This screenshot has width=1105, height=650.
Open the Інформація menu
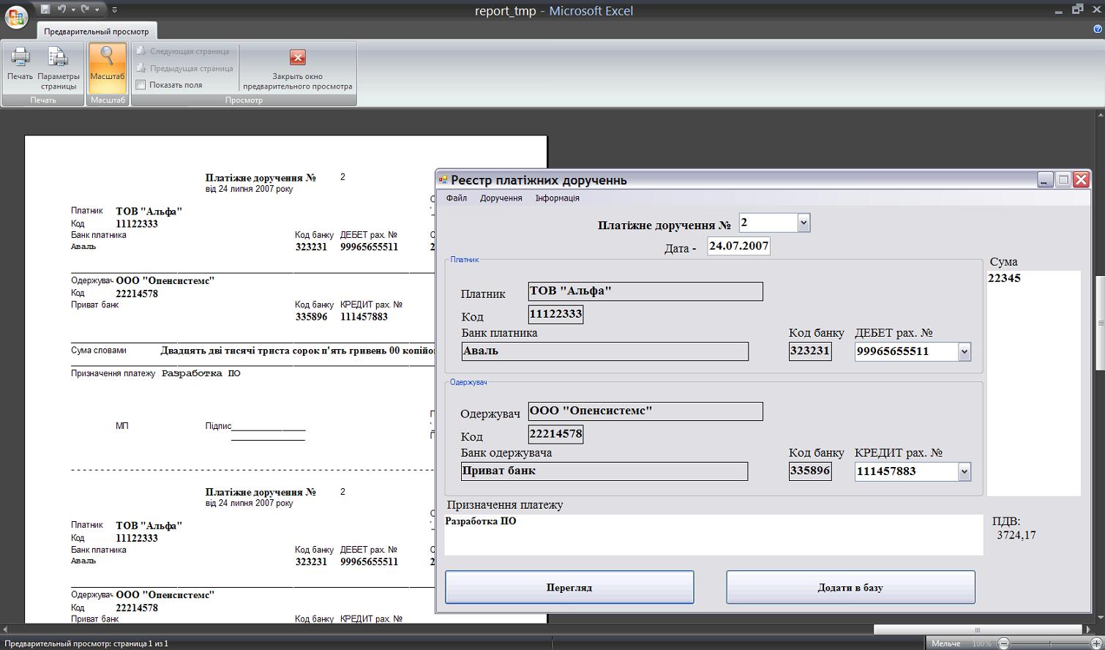click(558, 198)
